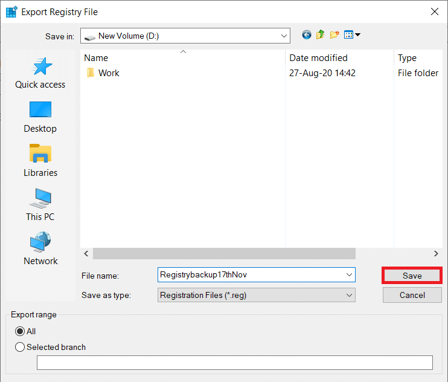Open the View Menu icon dropdown

click(351, 35)
